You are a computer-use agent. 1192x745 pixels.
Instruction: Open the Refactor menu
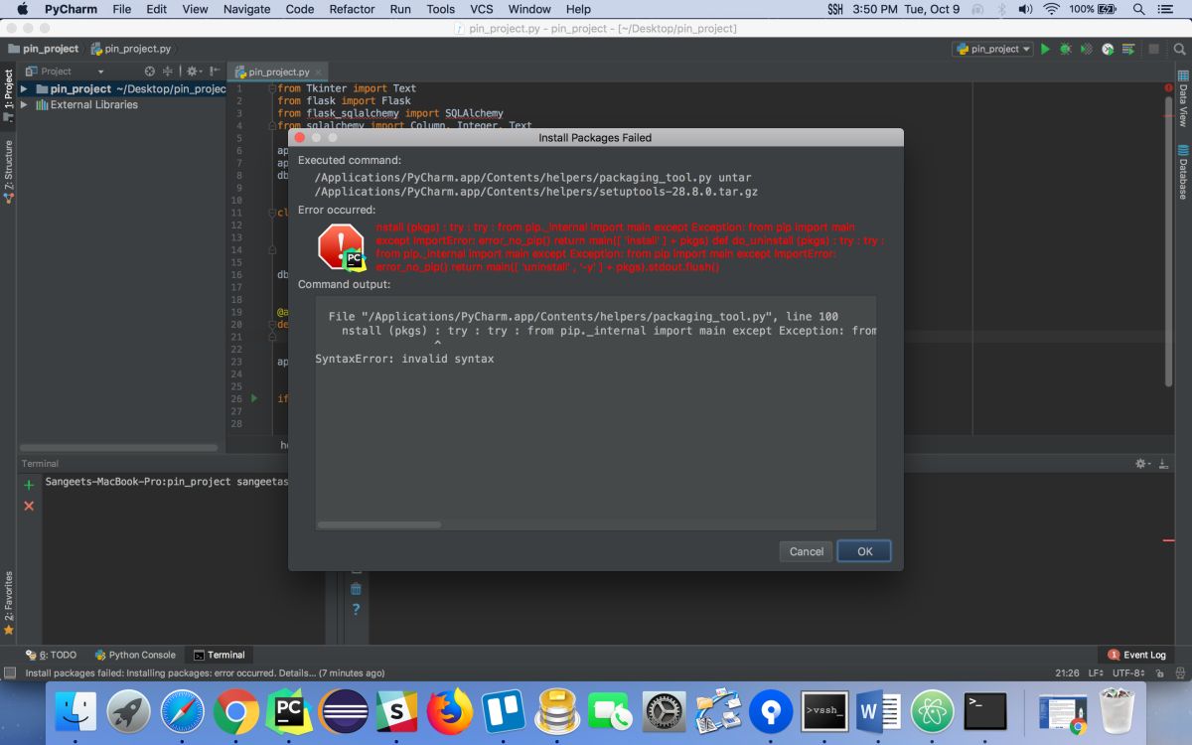tap(352, 9)
